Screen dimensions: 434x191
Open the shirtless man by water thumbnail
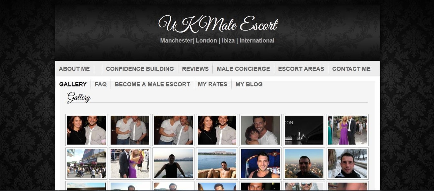(217, 164)
